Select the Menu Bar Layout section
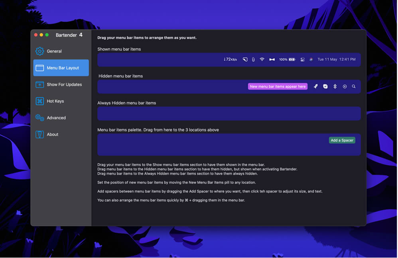398x258 pixels. (x=61, y=68)
